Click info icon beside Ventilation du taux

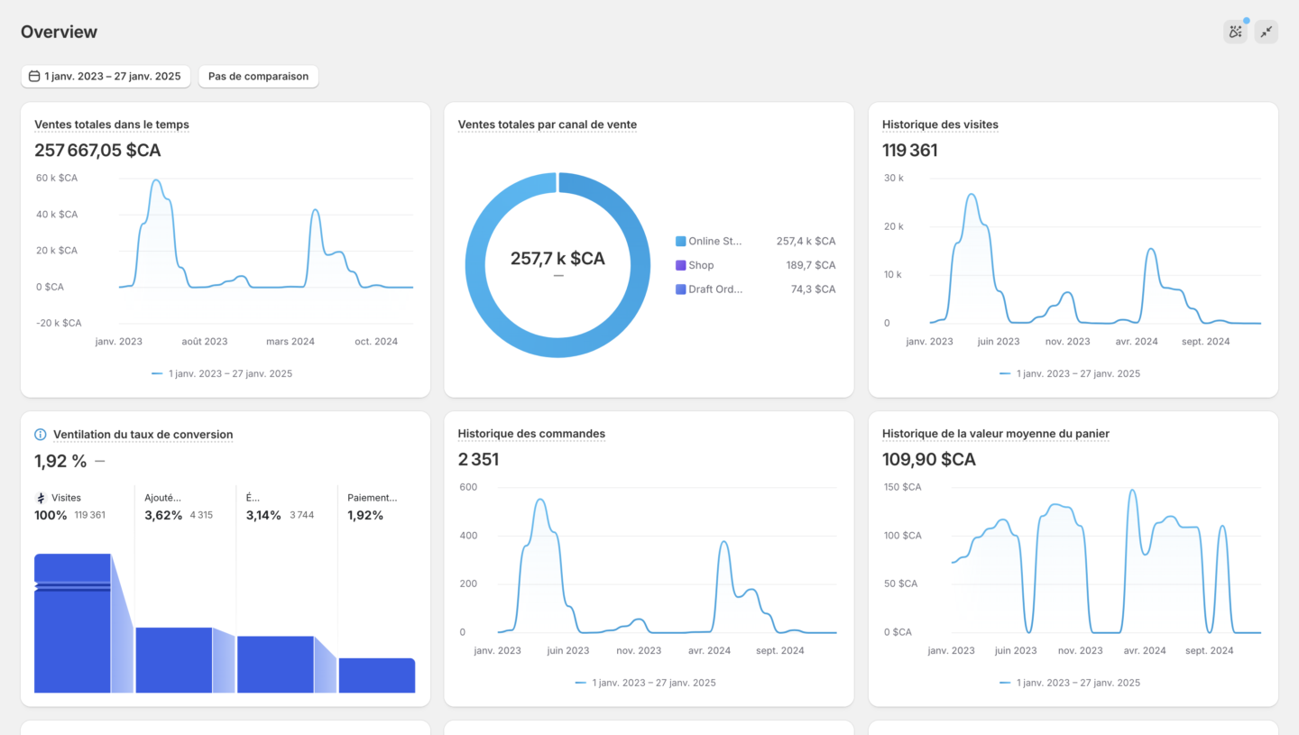pyautogui.click(x=40, y=435)
